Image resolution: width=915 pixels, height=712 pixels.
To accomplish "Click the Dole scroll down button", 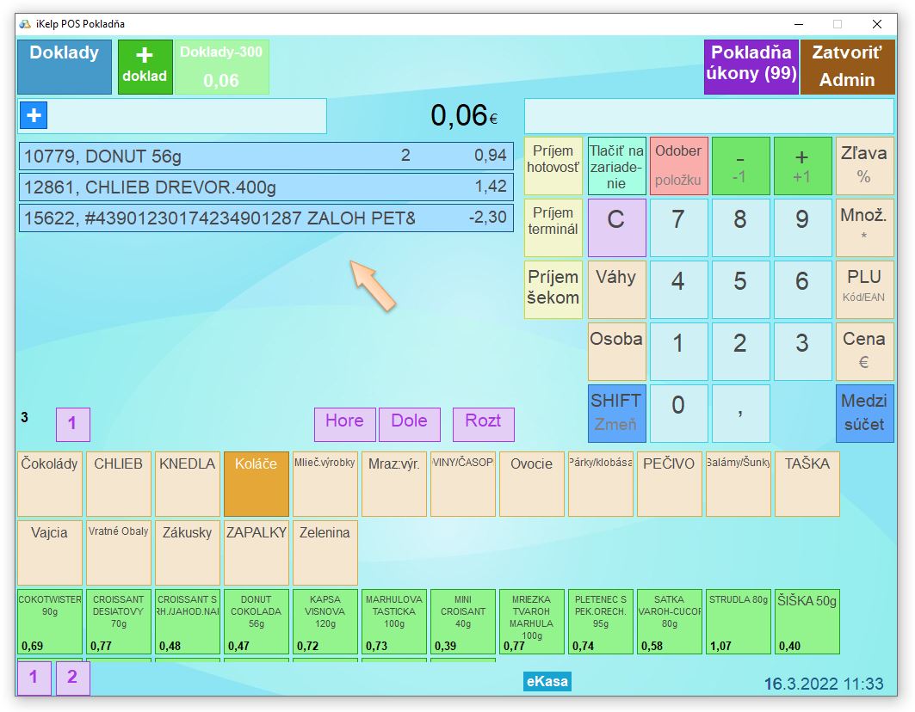I will 409,423.
